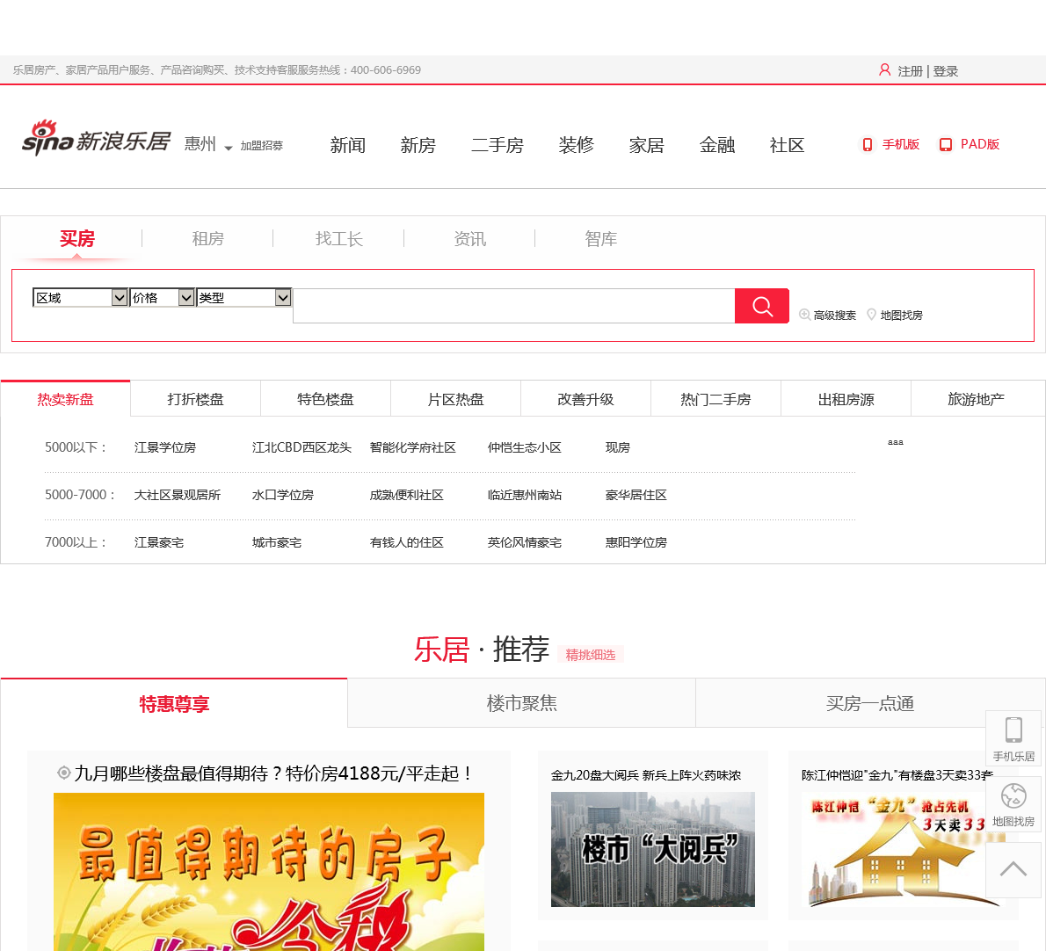The width and height of the screenshot is (1046, 951).
Task: Click the user account icon beside 注册
Action: [884, 70]
